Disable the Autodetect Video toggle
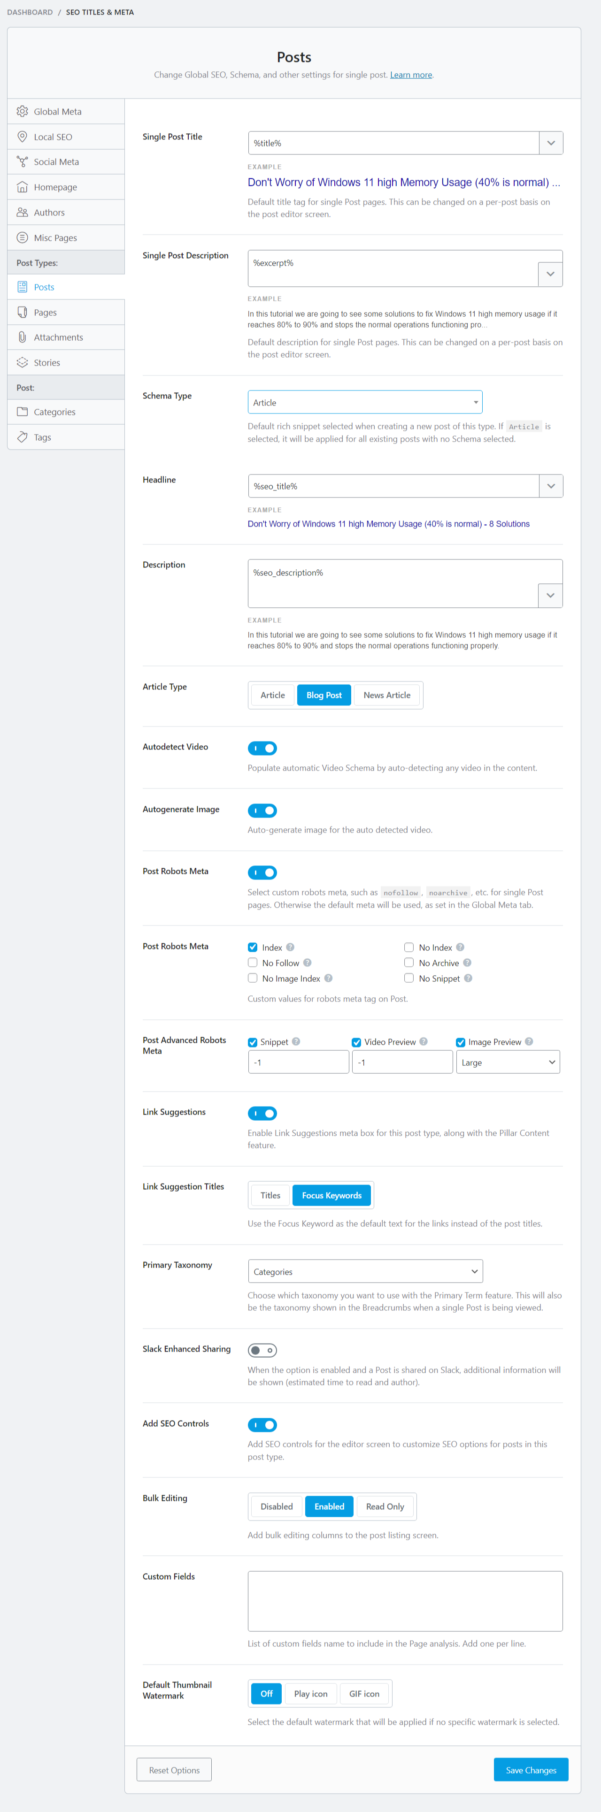The width and height of the screenshot is (601, 1812). 262,748
